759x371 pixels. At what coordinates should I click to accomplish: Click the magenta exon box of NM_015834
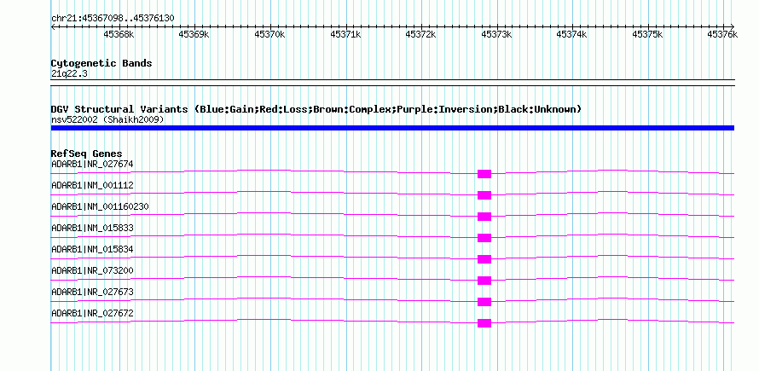[x=484, y=259]
